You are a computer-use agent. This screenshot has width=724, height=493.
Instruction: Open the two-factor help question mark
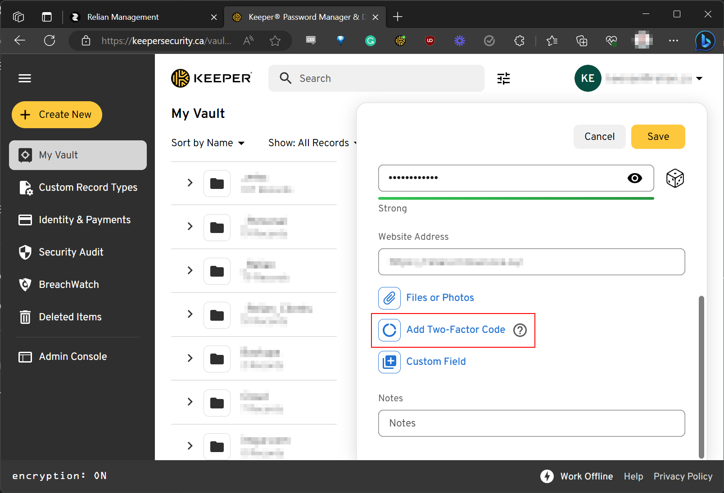point(520,330)
